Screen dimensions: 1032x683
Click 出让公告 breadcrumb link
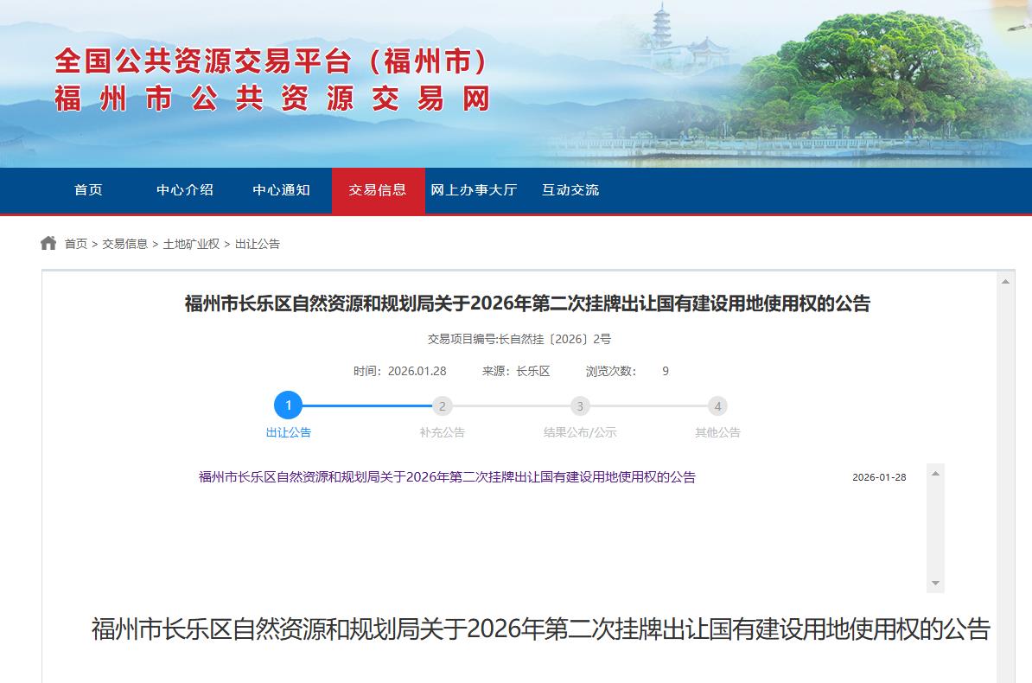click(x=258, y=244)
